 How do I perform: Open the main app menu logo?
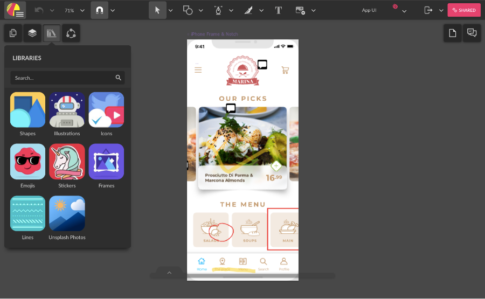15,10
